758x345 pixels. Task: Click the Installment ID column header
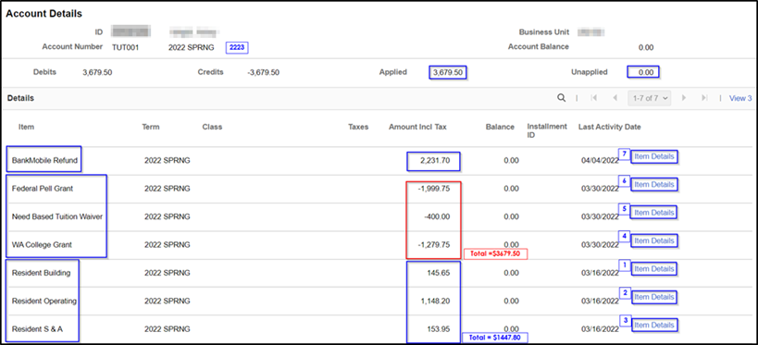pos(547,130)
